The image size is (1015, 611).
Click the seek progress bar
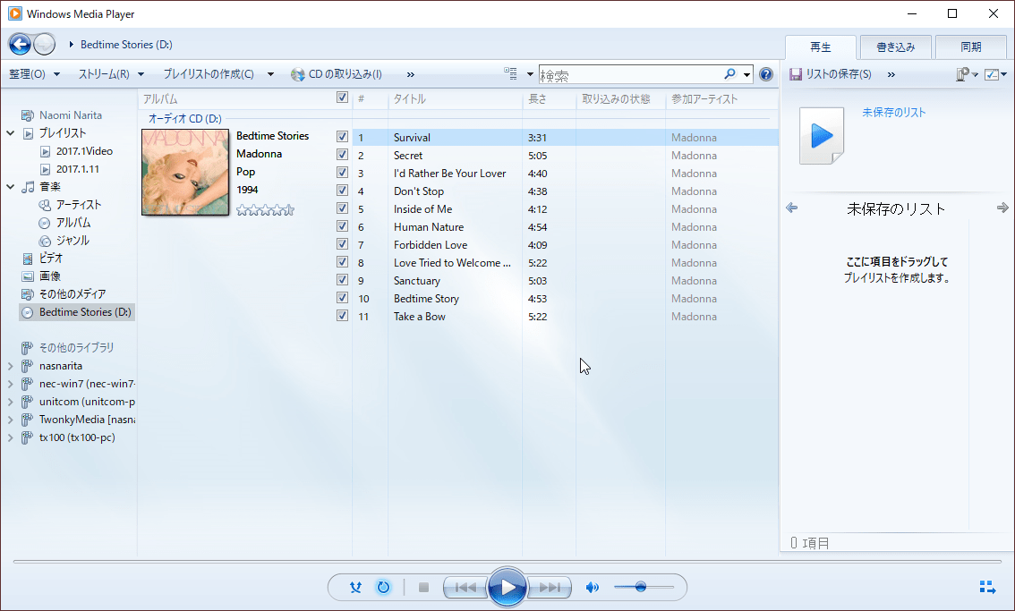(507, 561)
